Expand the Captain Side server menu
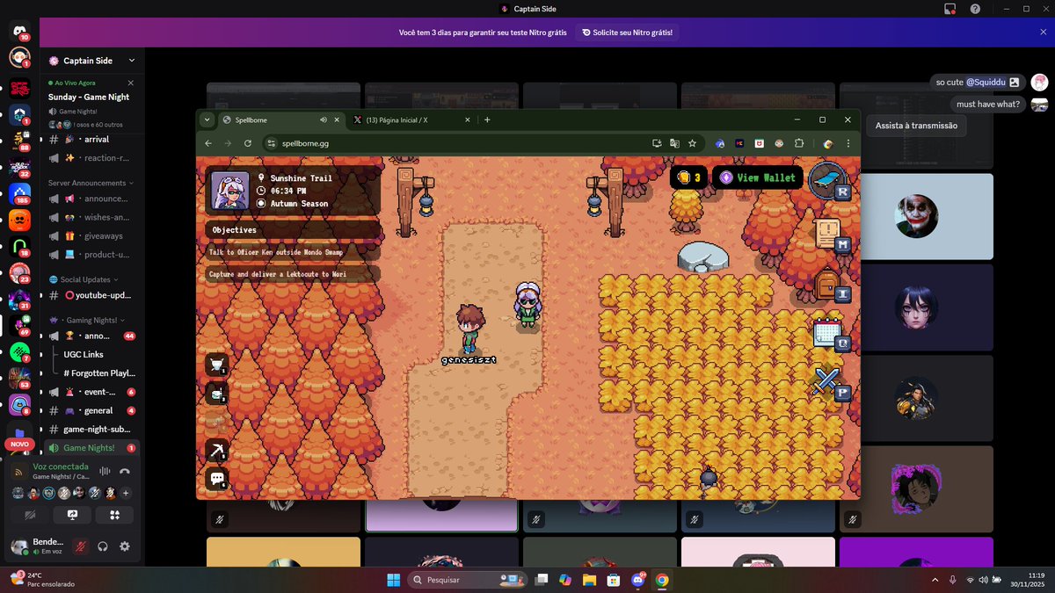 click(92, 61)
